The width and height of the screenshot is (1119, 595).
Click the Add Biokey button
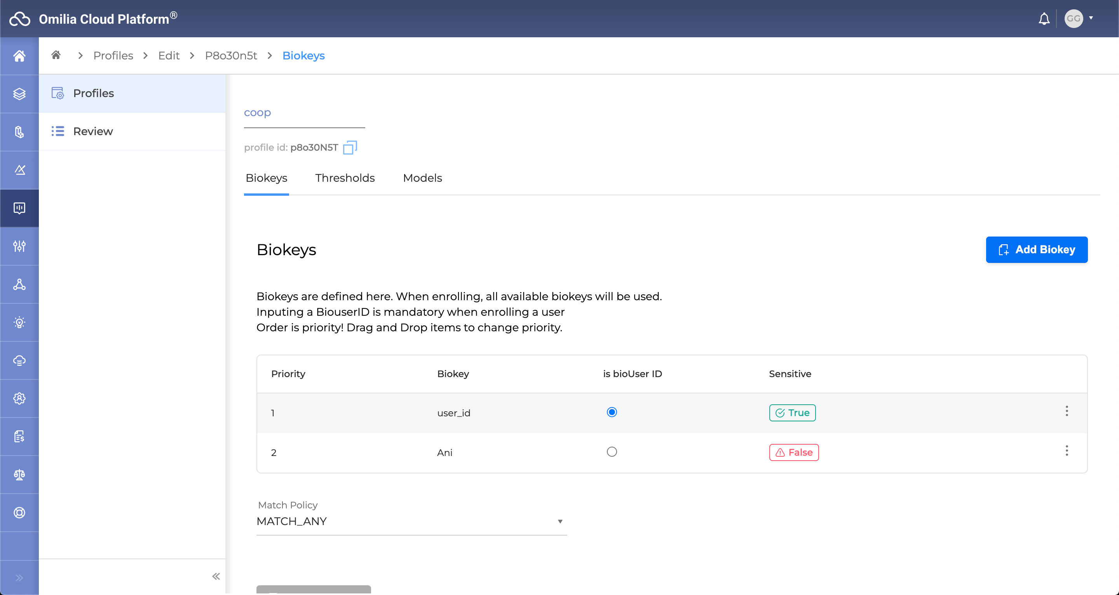click(1037, 249)
